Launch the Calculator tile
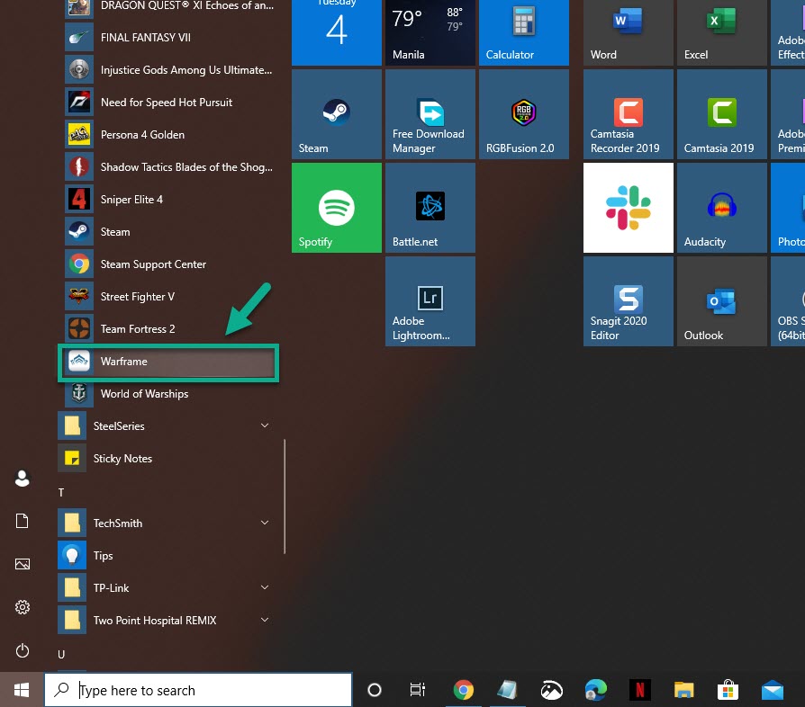 [523, 33]
